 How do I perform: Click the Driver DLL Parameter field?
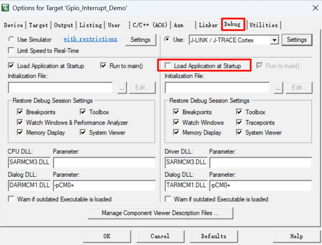261,162
